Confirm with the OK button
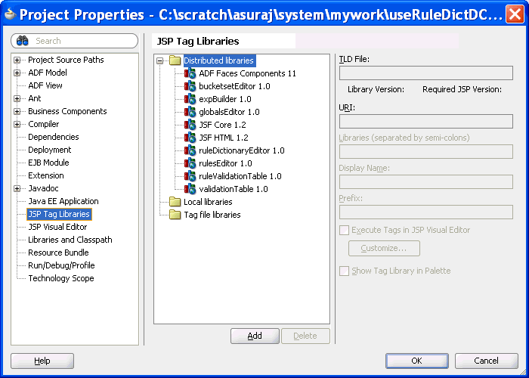529x378 pixels. [417, 361]
